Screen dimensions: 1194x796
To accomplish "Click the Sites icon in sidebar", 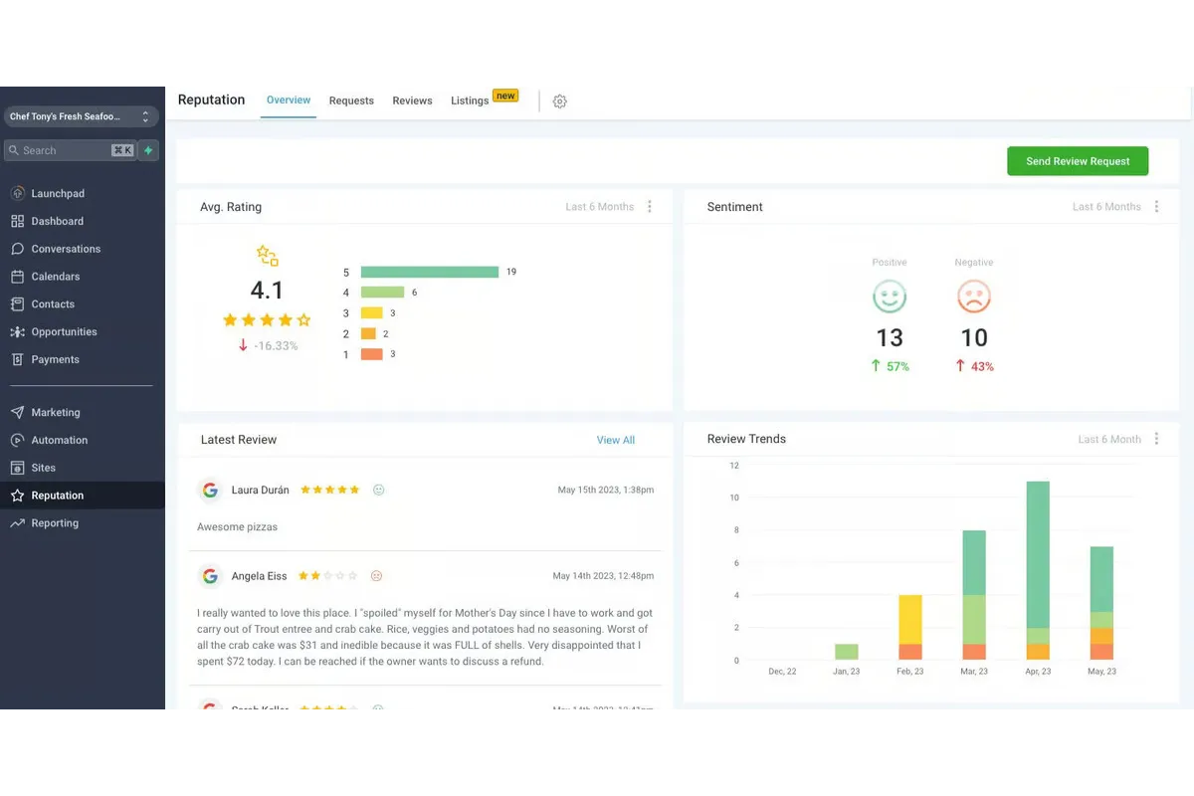I will click(18, 468).
